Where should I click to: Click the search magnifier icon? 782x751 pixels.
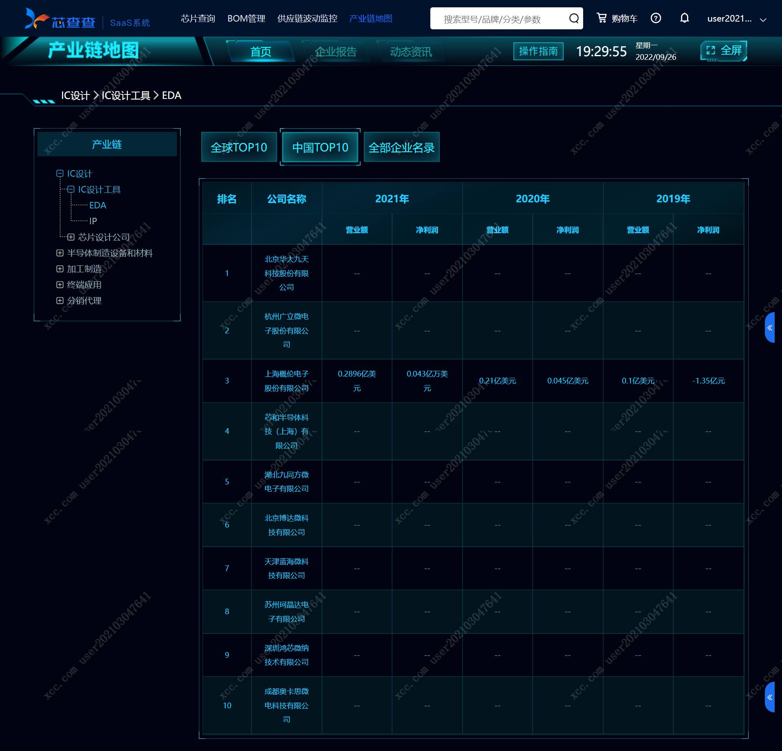(x=574, y=18)
